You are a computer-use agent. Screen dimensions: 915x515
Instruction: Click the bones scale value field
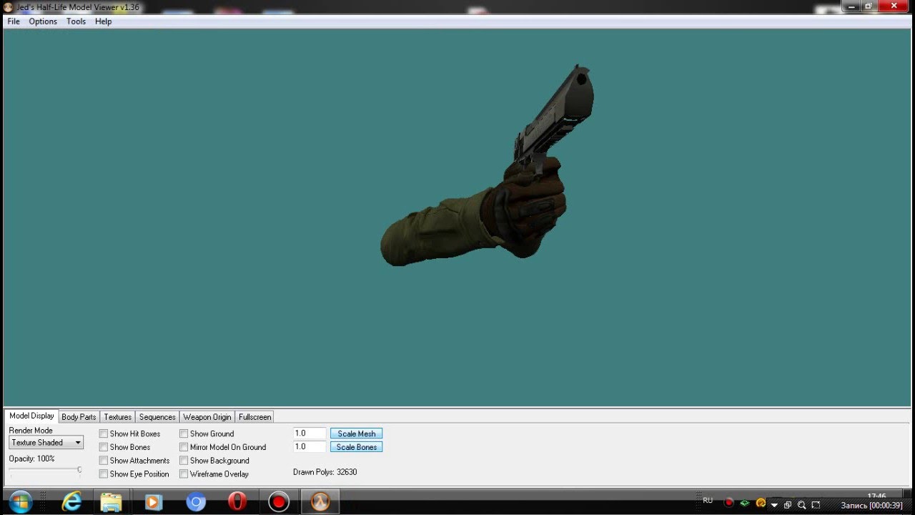[x=310, y=446]
